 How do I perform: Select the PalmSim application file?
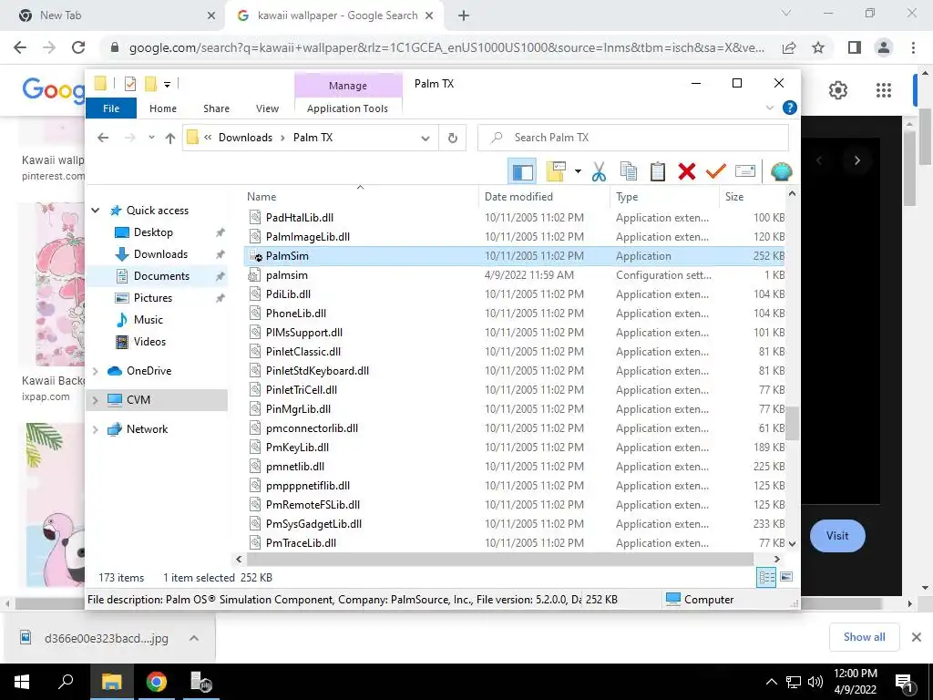tap(514, 256)
